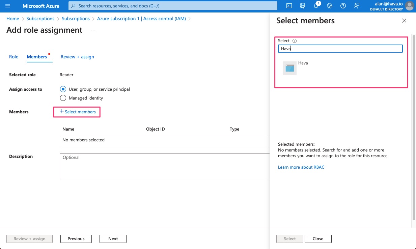Open the ellipsis menu beside Add role assignment
416x249 pixels.
coord(93,30)
